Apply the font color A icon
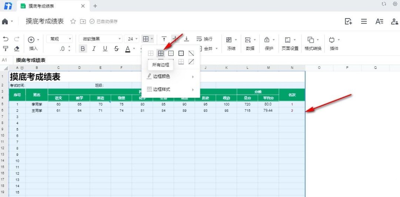This screenshot has width=400, height=197. [128, 49]
